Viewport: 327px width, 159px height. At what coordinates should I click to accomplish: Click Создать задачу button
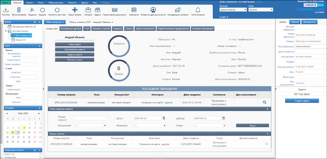(x=302, y=101)
